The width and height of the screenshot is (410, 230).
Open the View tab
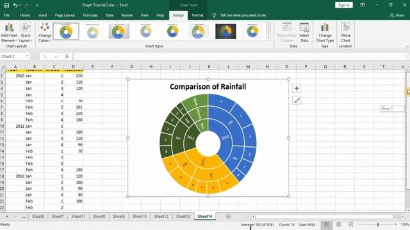click(x=145, y=15)
